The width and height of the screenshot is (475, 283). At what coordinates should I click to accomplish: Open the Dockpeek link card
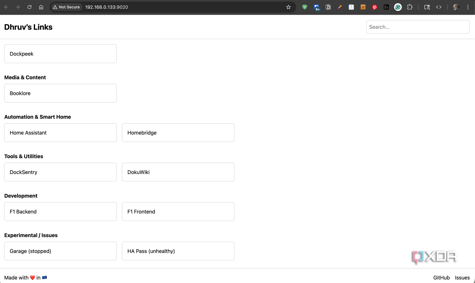tap(60, 54)
